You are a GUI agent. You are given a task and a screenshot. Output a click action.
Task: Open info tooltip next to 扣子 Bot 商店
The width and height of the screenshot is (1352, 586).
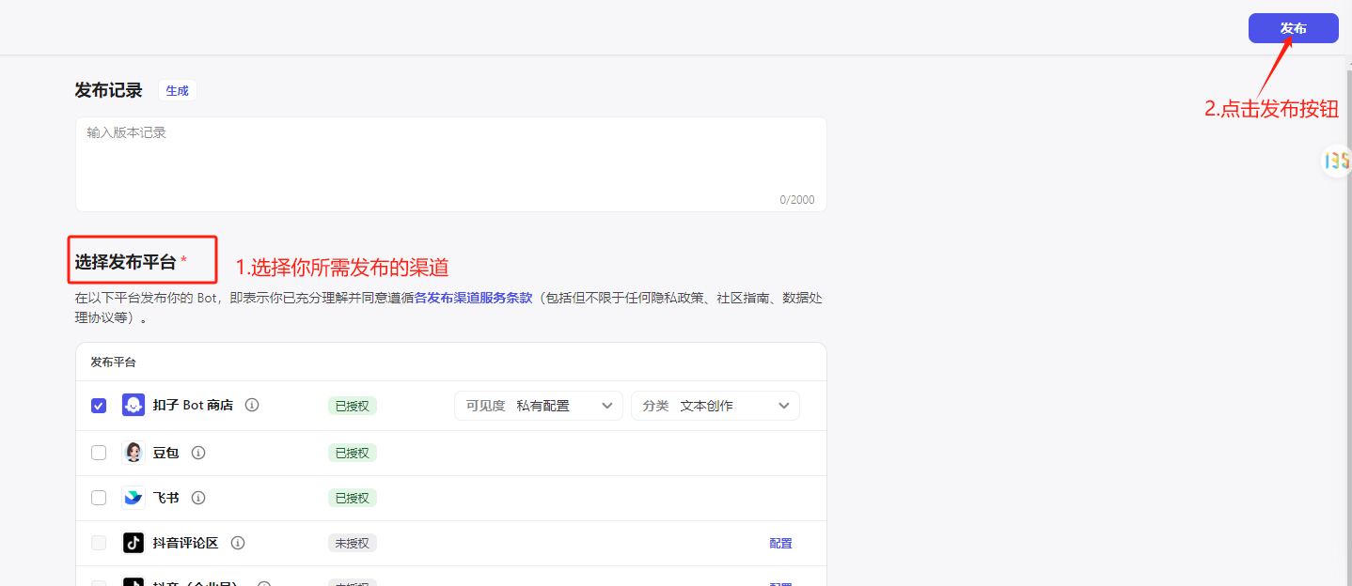(252, 406)
